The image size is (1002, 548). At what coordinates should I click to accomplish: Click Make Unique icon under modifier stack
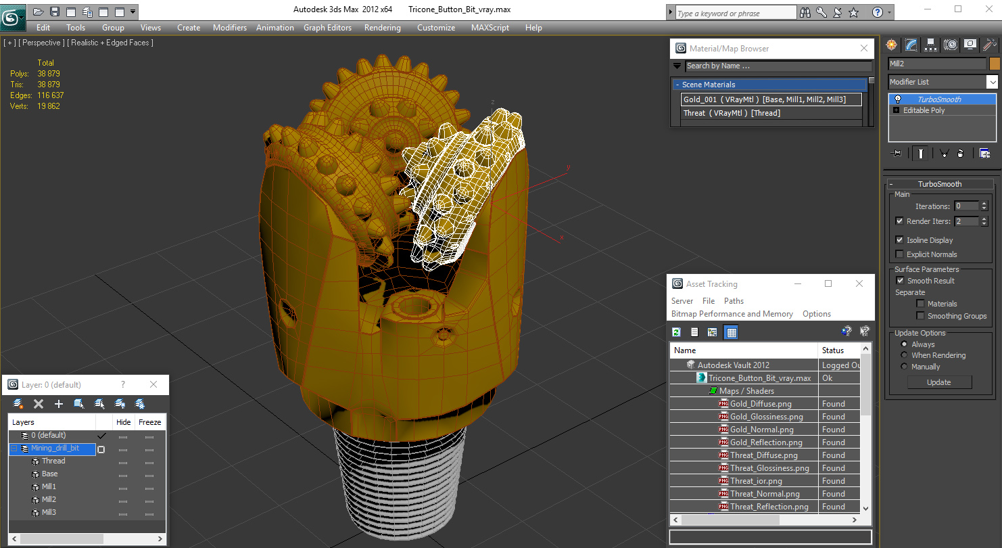(x=944, y=153)
